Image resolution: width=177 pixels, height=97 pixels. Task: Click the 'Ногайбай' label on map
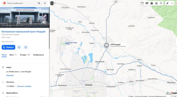[131, 26]
